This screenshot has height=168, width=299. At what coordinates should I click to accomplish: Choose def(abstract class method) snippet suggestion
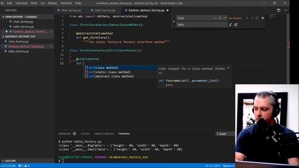point(120,77)
